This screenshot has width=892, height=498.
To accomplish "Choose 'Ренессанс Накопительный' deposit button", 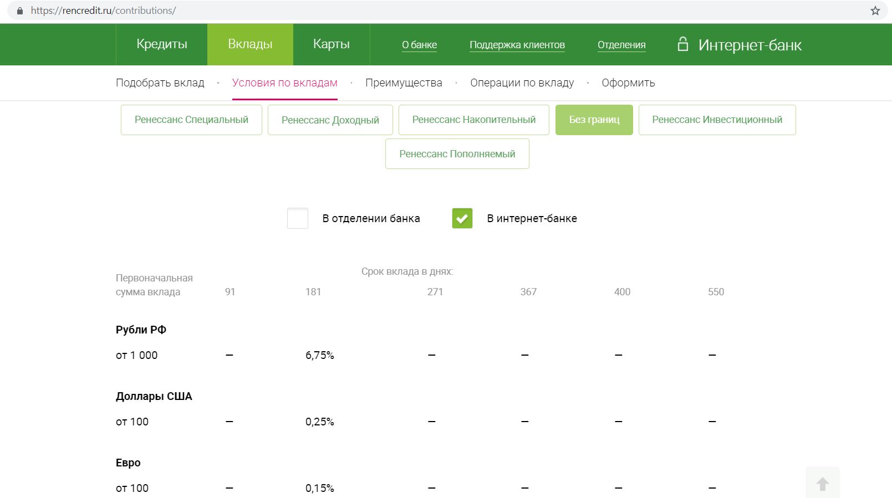I will [x=474, y=120].
